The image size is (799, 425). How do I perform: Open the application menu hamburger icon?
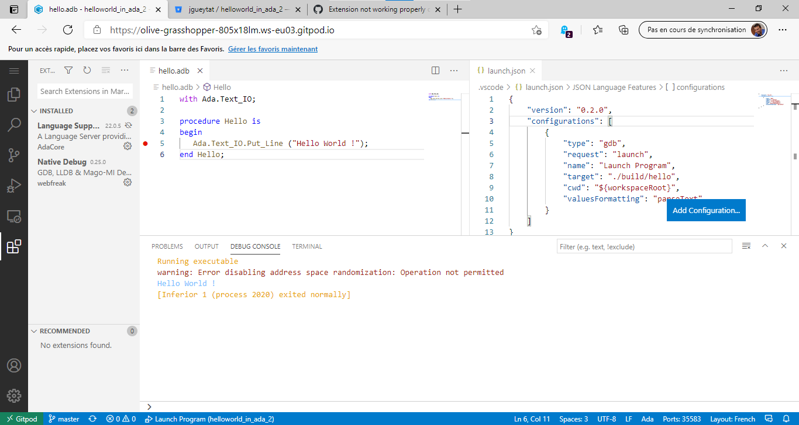pyautogui.click(x=15, y=70)
